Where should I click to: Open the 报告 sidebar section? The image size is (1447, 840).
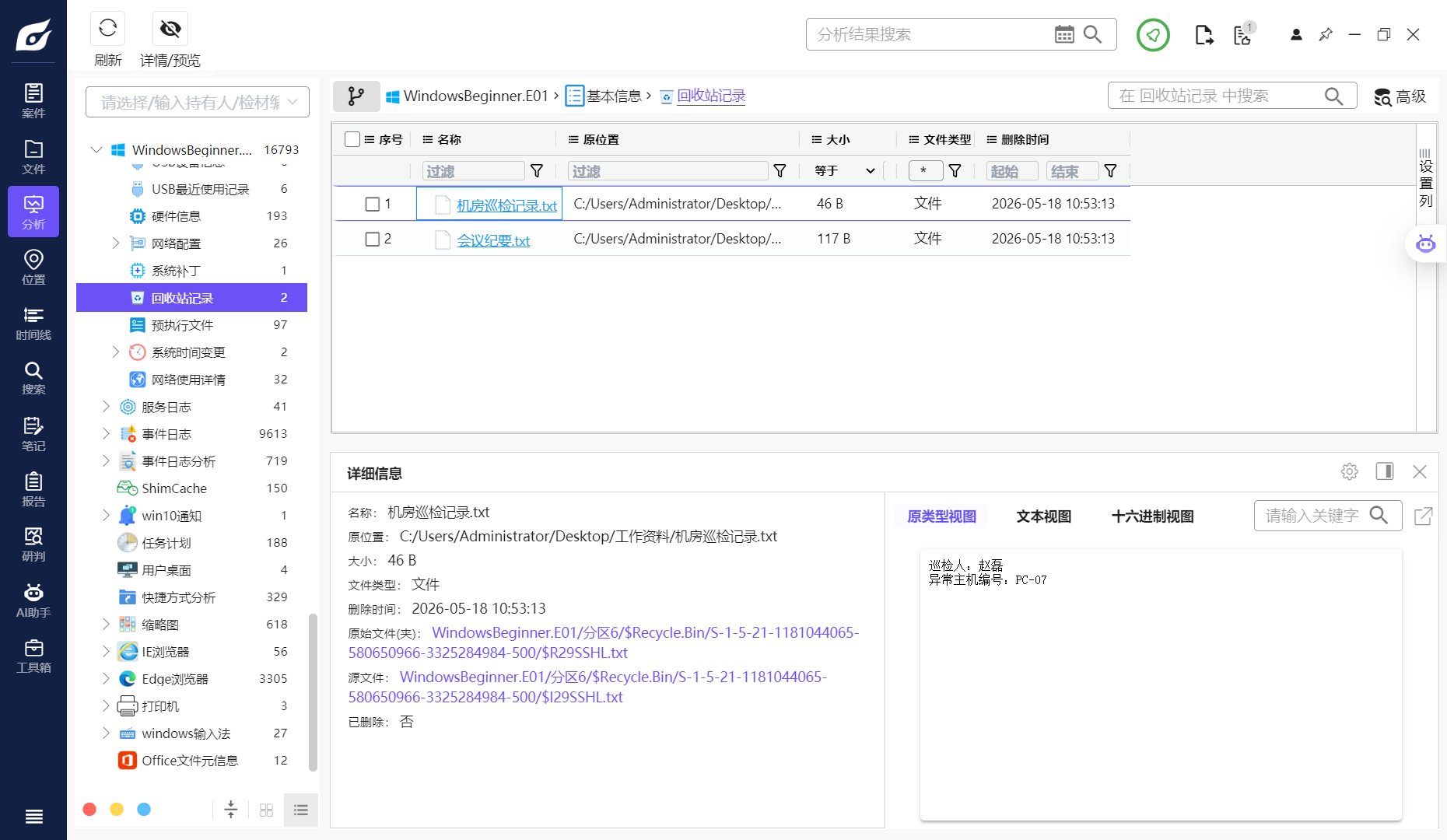(33, 488)
